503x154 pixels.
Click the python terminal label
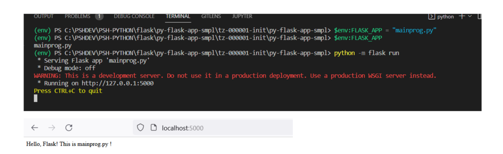(x=445, y=17)
